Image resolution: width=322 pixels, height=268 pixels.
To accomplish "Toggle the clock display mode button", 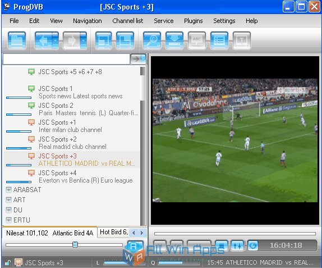I will [253, 246].
